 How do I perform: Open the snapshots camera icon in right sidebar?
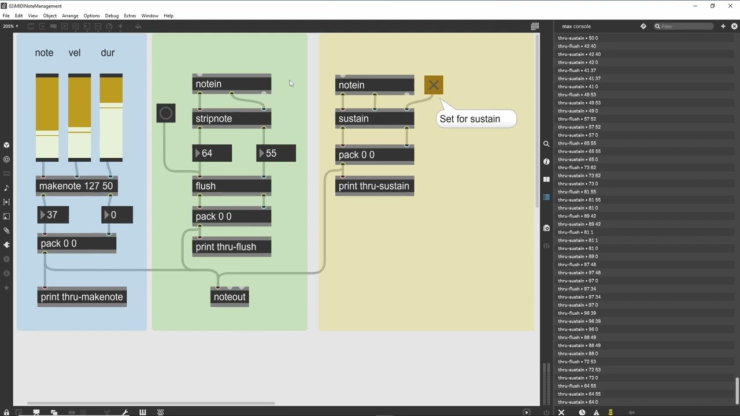pos(546,228)
